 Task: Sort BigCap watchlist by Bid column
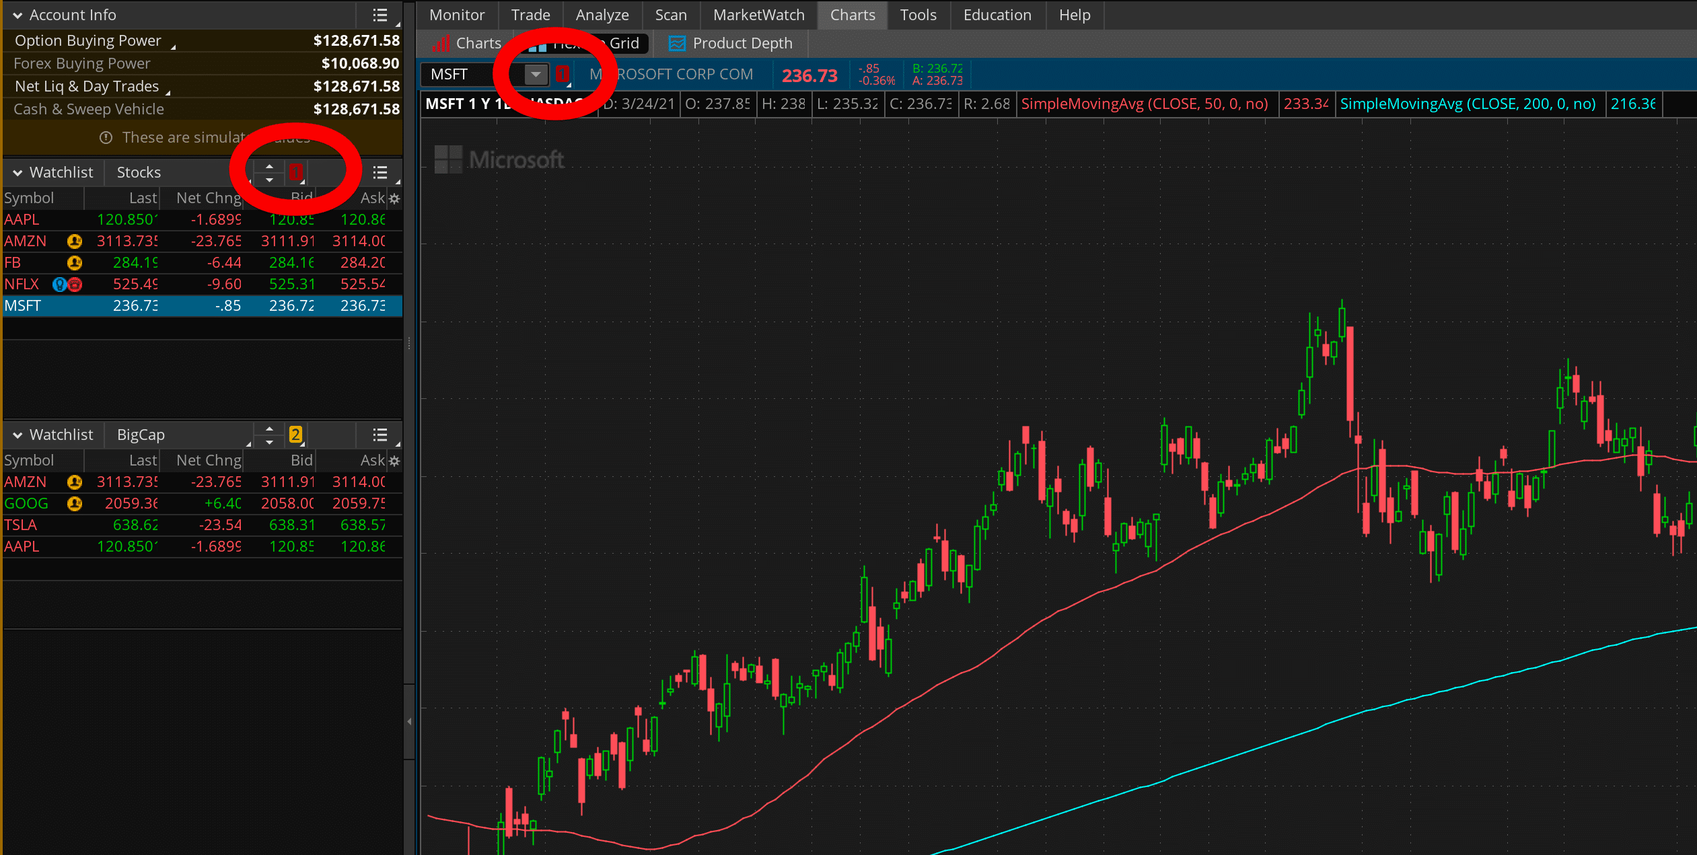point(279,461)
